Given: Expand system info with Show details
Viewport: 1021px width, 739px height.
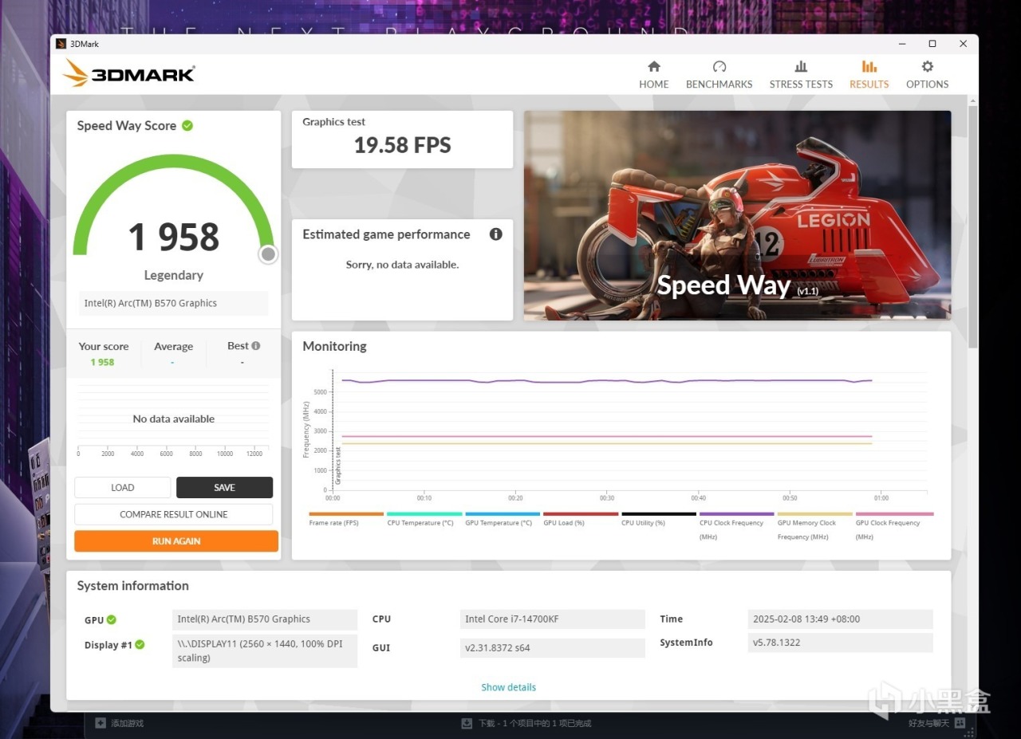Looking at the screenshot, I should [x=508, y=687].
